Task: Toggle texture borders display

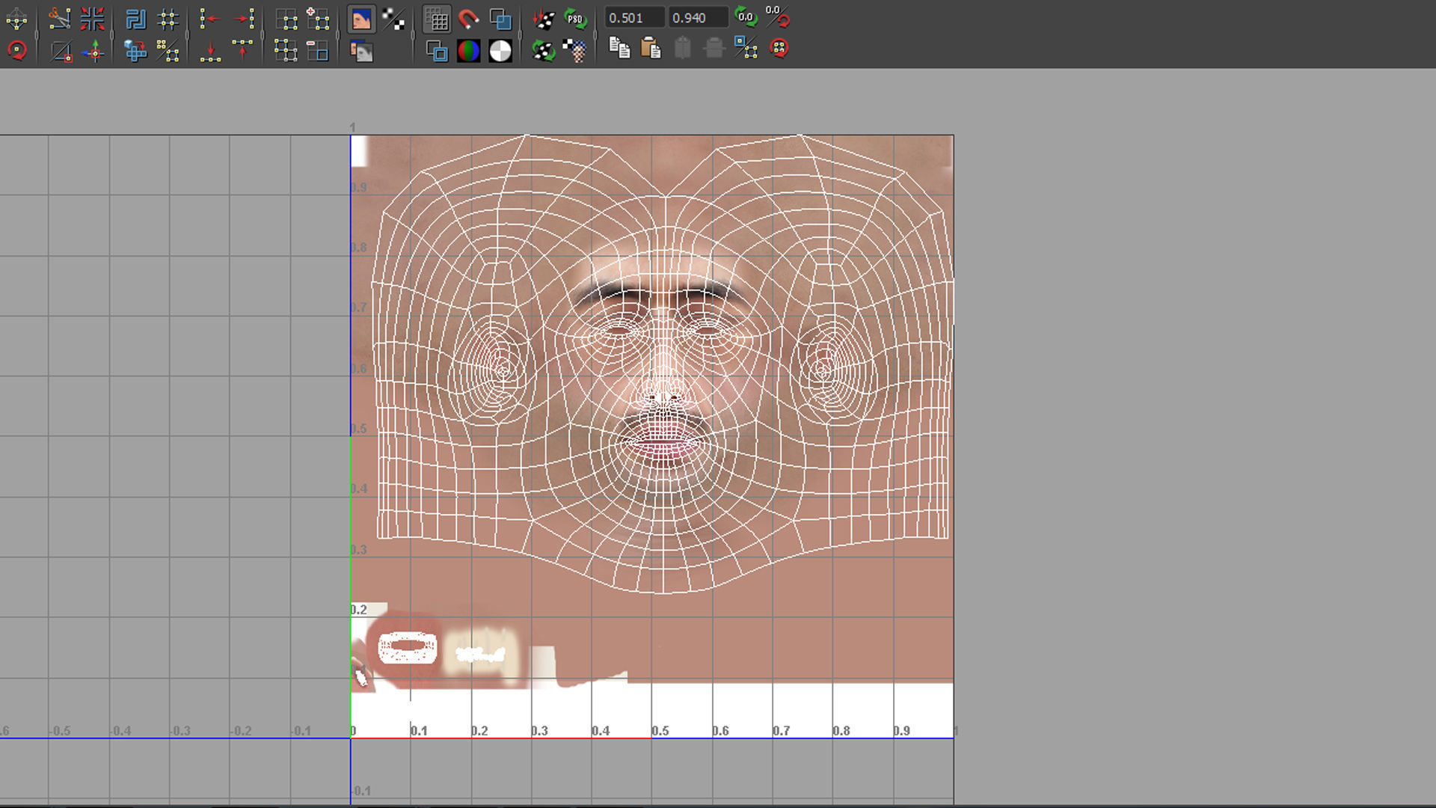Action: tap(437, 51)
